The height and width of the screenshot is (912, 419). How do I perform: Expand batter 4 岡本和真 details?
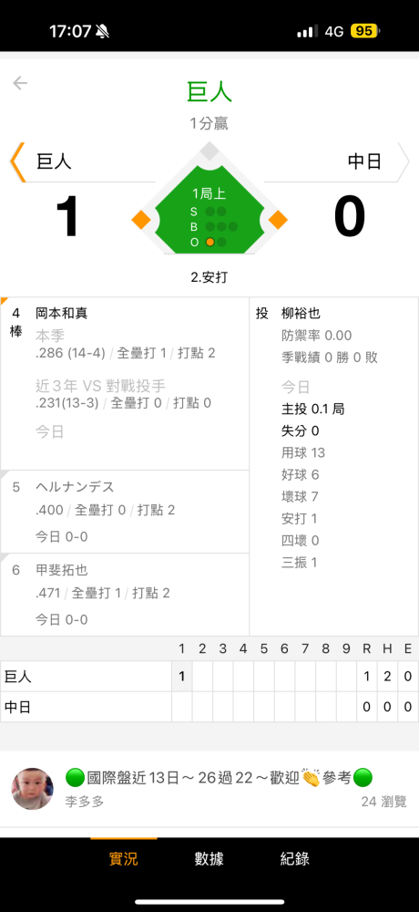tap(125, 384)
